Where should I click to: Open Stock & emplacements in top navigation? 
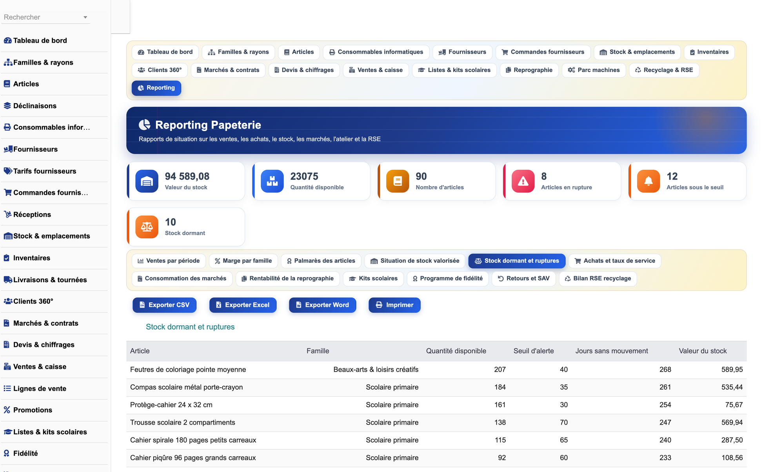pos(637,52)
